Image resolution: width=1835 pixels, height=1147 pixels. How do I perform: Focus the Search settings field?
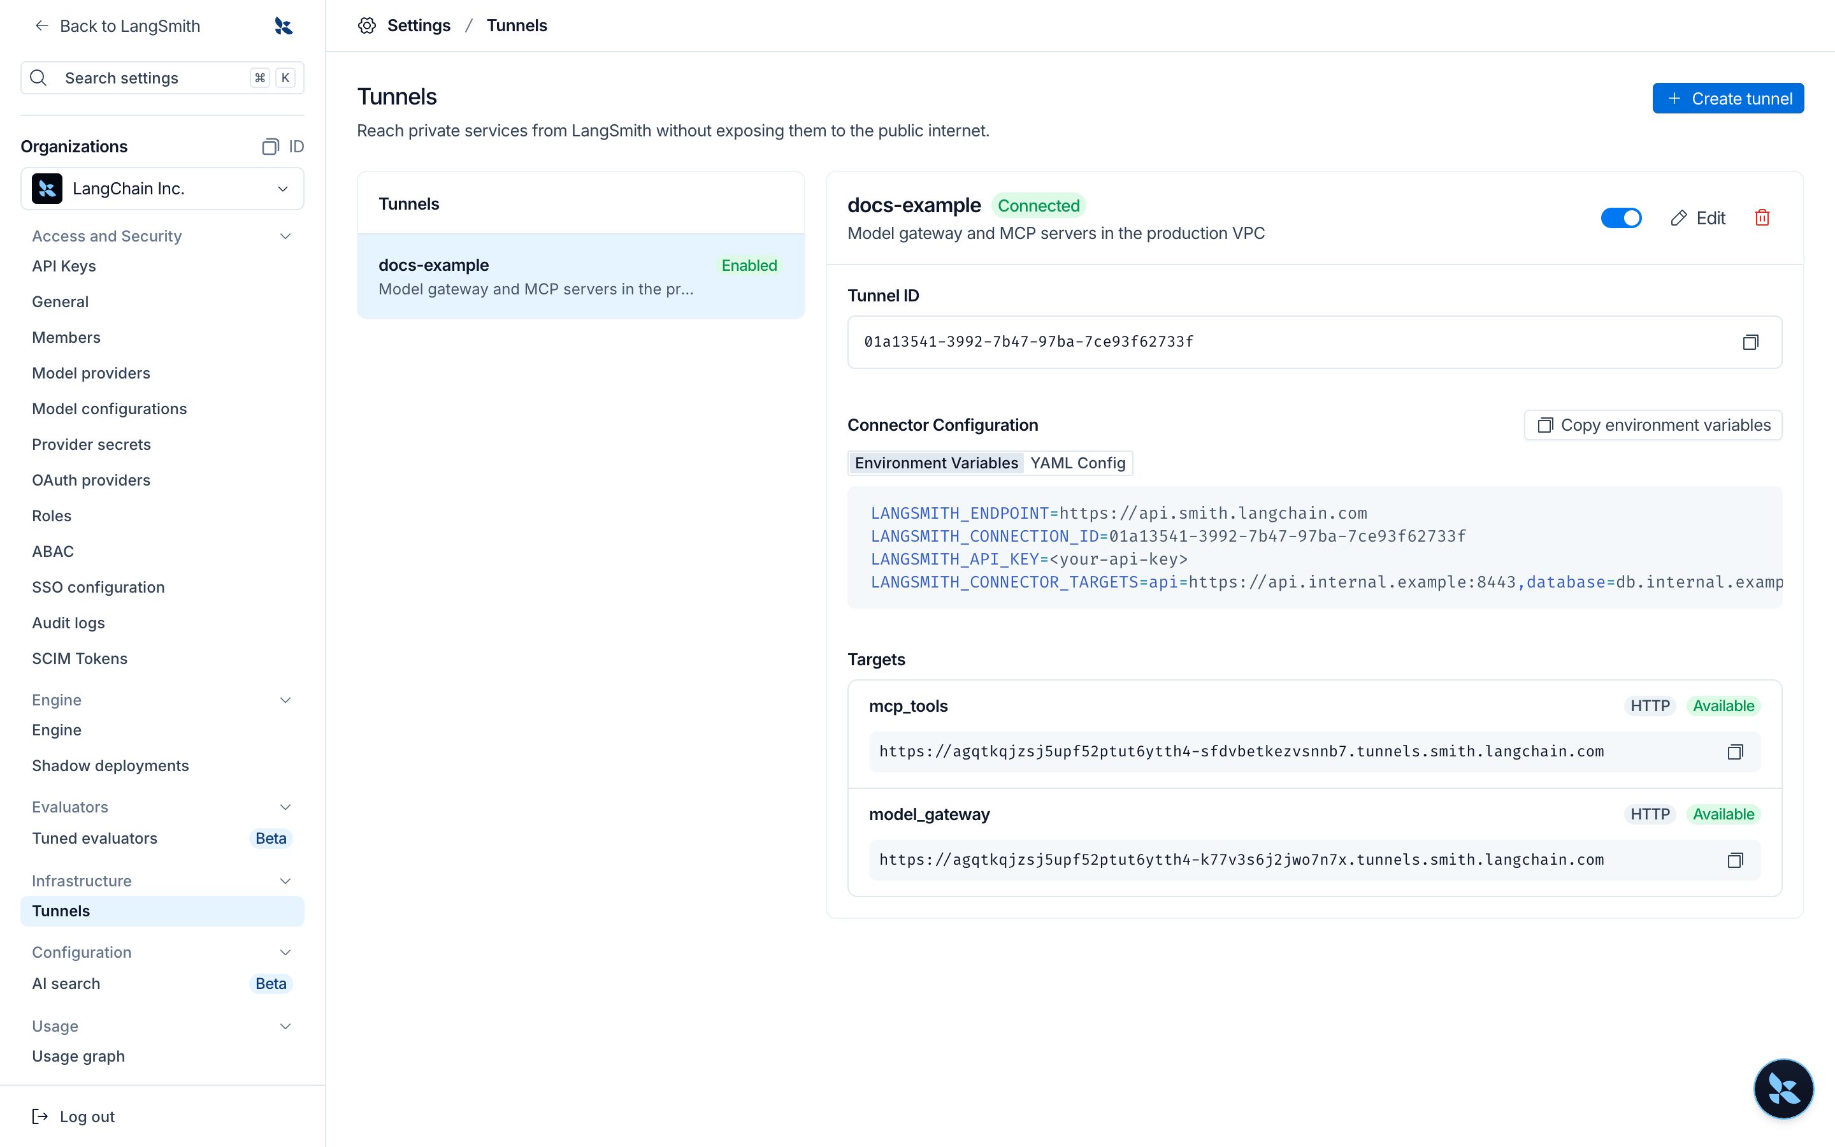point(162,78)
